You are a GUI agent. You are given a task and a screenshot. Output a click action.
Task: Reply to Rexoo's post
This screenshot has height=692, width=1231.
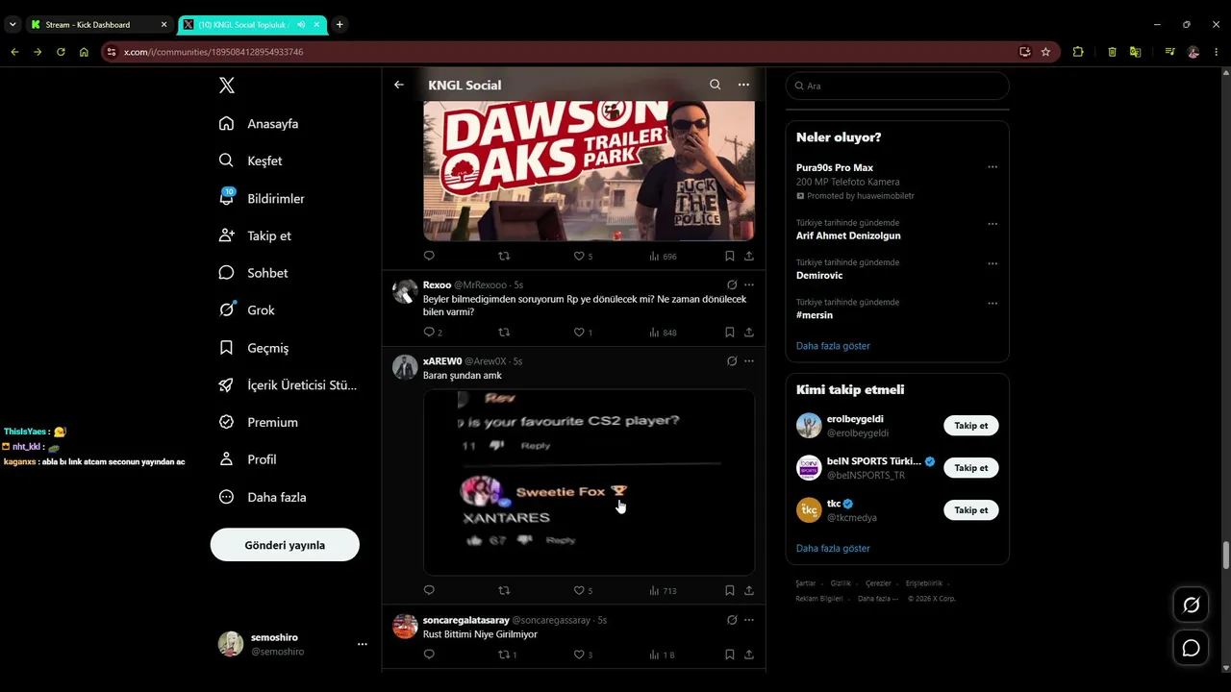pyautogui.click(x=433, y=333)
